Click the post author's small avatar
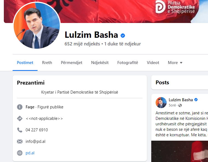This screenshot has height=162, width=208. point(161,103)
